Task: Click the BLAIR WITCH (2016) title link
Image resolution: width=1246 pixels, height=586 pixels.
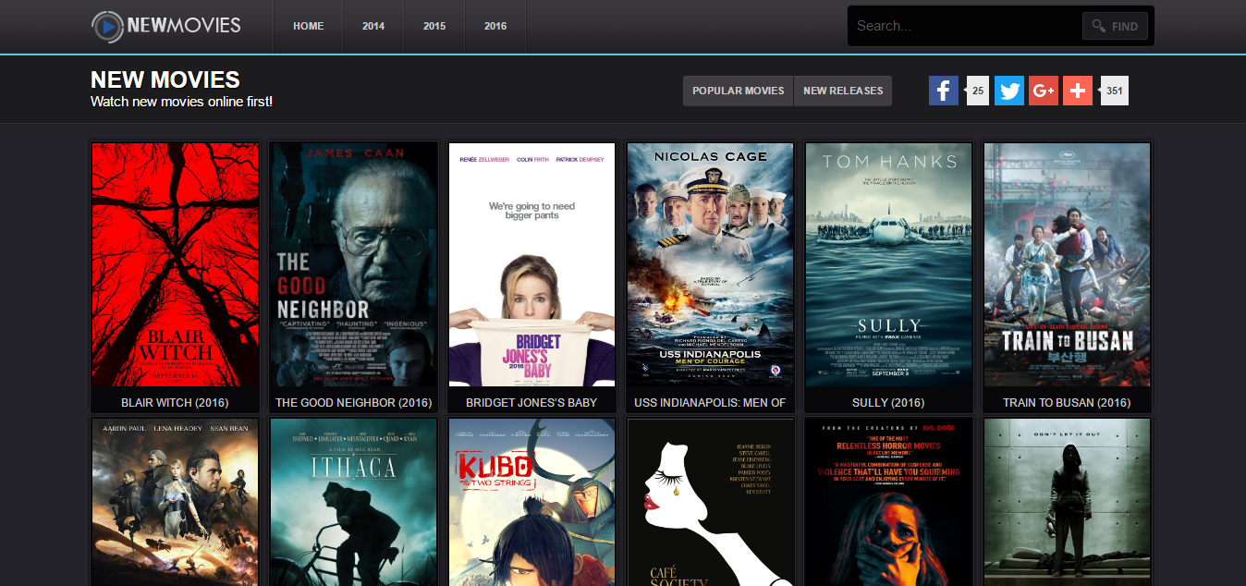Action: pos(175,403)
